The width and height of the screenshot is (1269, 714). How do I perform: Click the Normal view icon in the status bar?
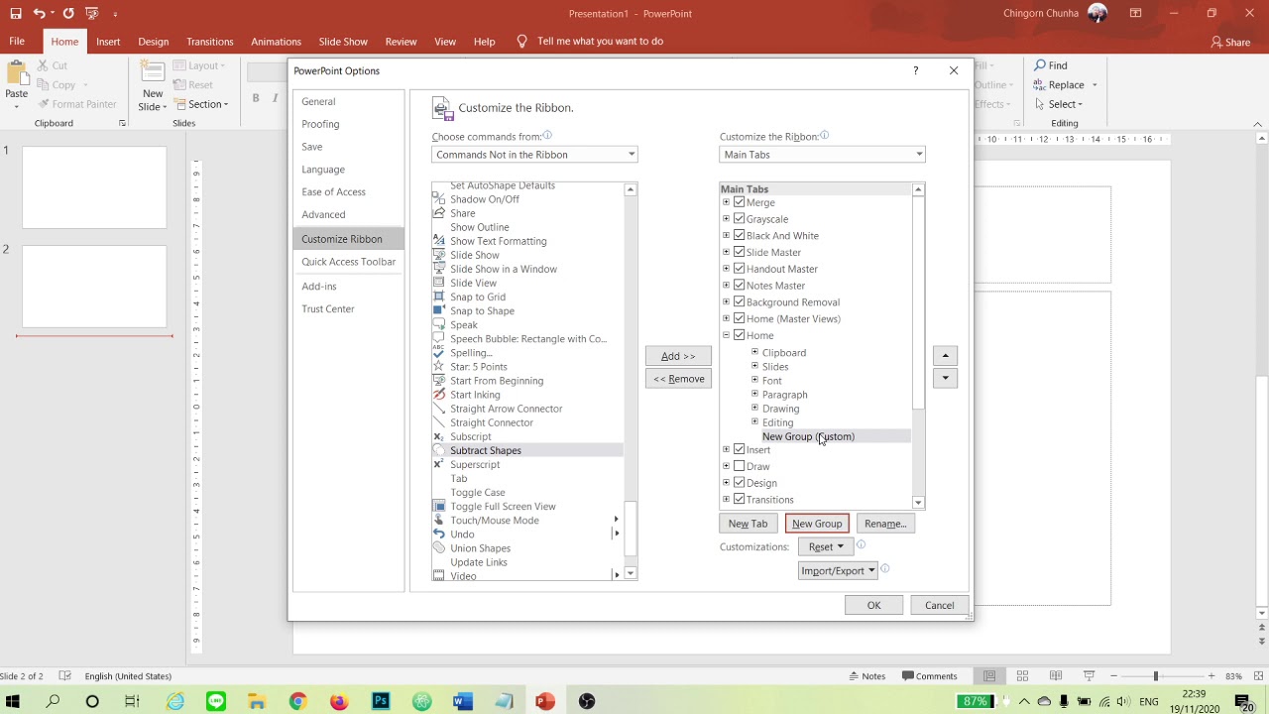coord(989,676)
